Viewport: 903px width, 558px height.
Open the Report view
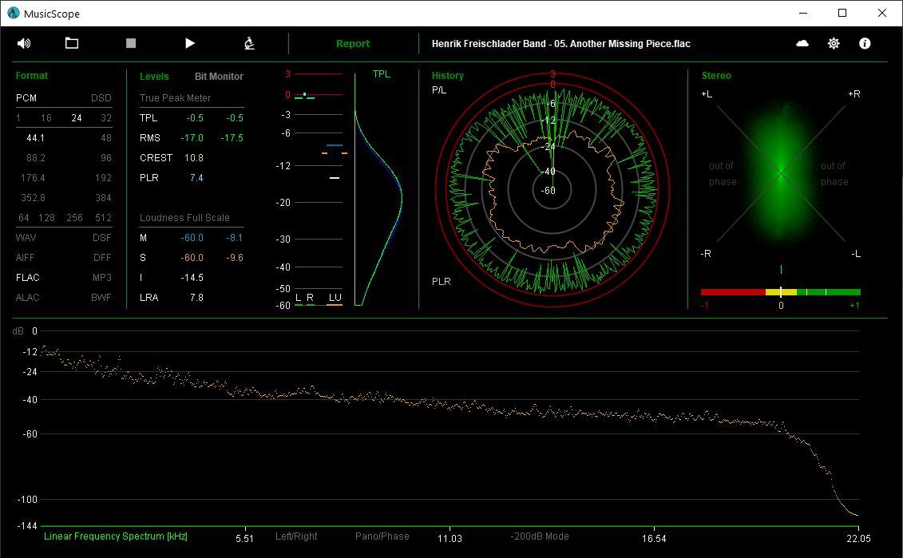point(353,44)
